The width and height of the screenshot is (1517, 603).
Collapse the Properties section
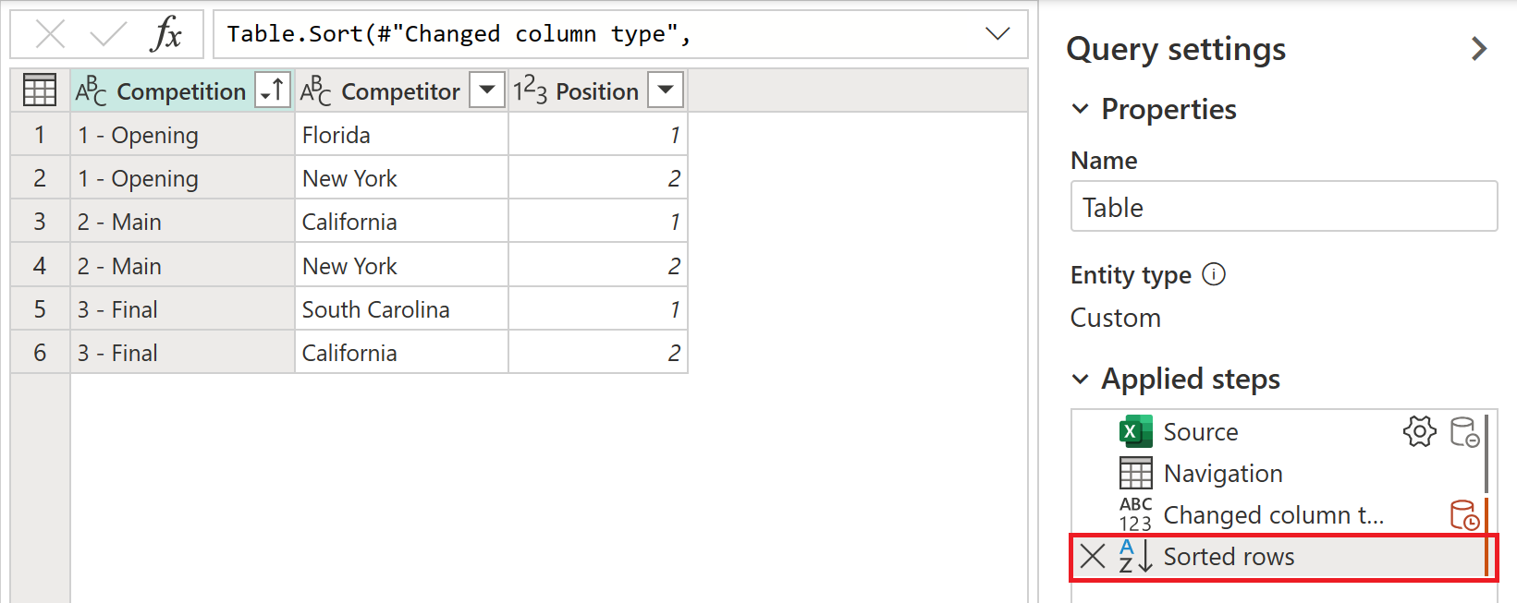click(1080, 109)
